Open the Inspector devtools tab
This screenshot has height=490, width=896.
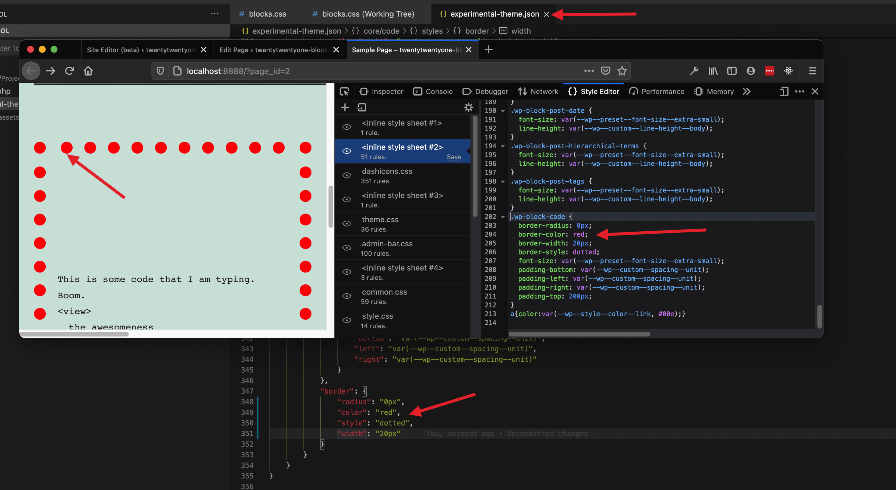point(382,92)
